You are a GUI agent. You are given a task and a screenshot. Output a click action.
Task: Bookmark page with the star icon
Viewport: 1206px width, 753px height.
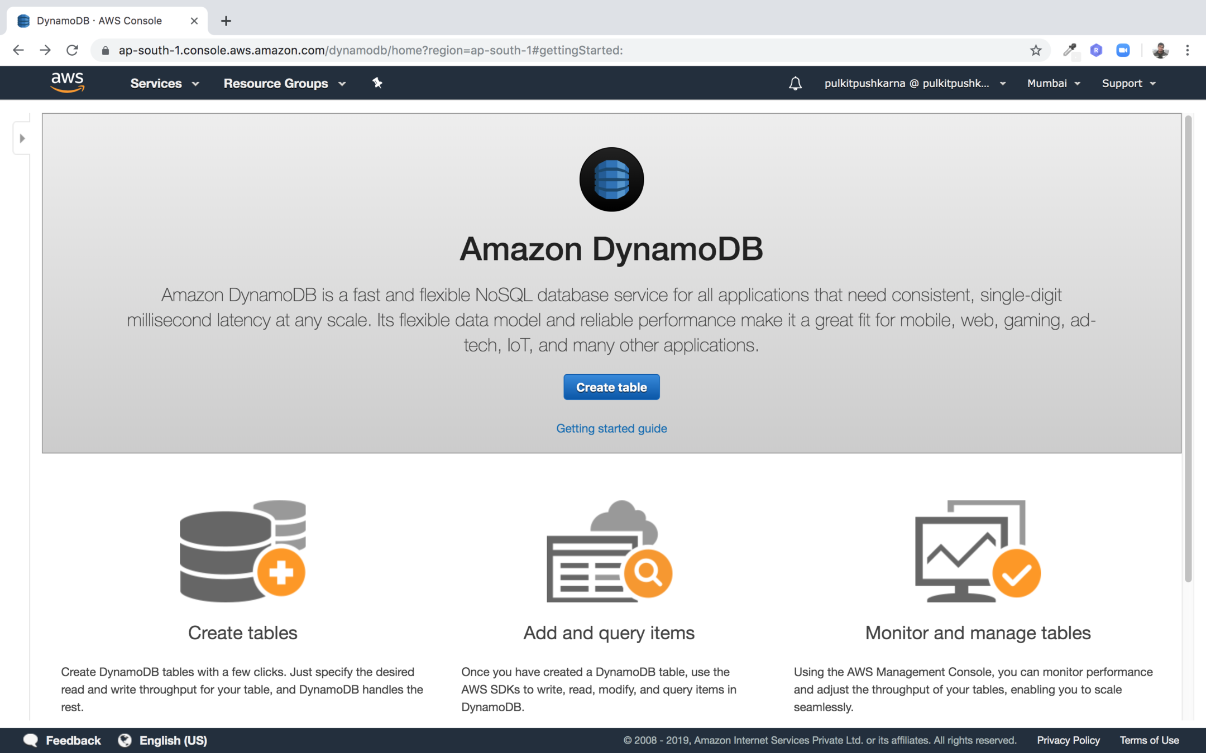coord(1036,50)
